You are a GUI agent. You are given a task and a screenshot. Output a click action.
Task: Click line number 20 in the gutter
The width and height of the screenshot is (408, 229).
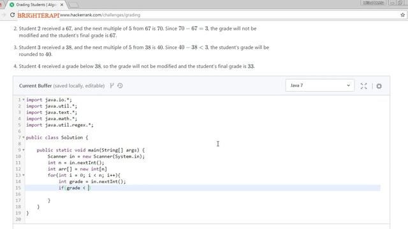pyautogui.click(x=18, y=219)
